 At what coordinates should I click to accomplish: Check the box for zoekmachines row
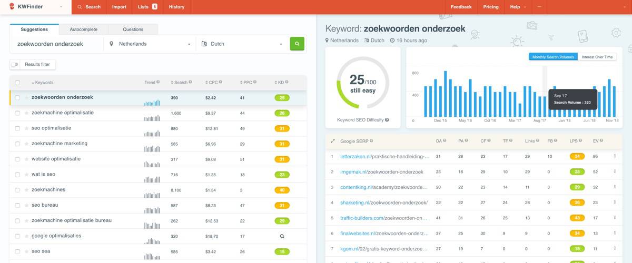click(17, 190)
